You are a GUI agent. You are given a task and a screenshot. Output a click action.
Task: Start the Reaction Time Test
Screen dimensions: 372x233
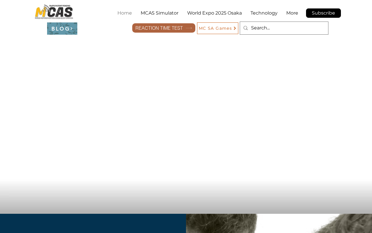pos(164,28)
